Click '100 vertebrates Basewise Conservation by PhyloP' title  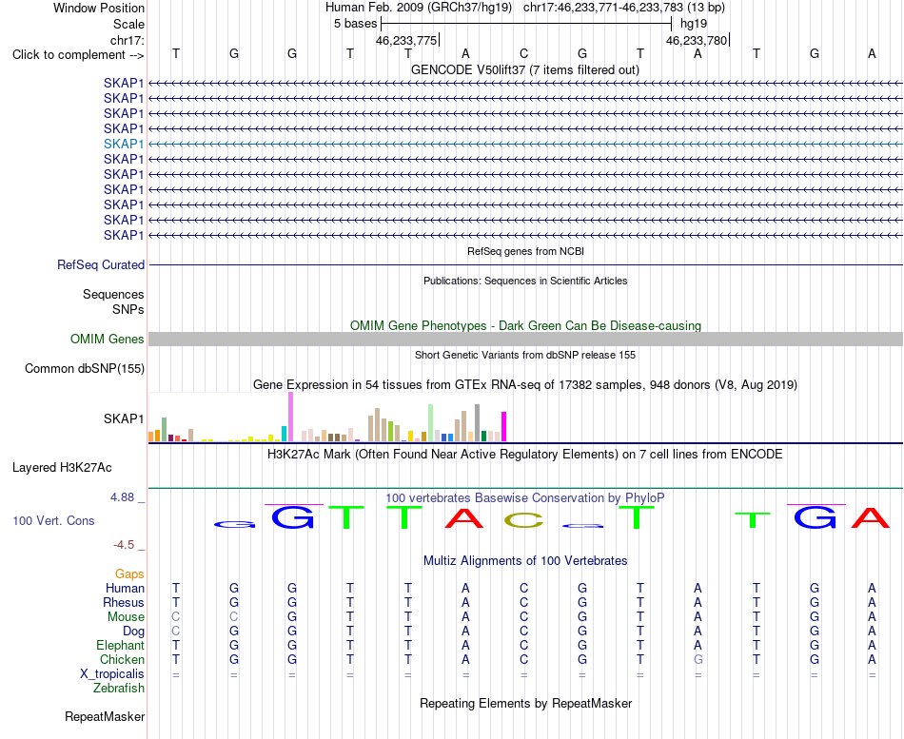pyautogui.click(x=525, y=497)
